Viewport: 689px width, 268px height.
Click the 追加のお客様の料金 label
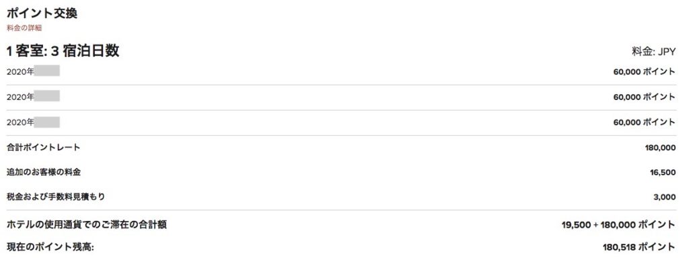coord(44,173)
